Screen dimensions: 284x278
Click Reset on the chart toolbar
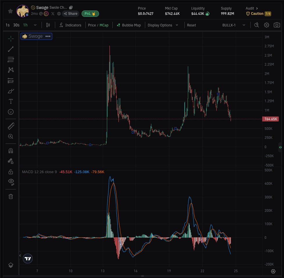tap(191, 25)
